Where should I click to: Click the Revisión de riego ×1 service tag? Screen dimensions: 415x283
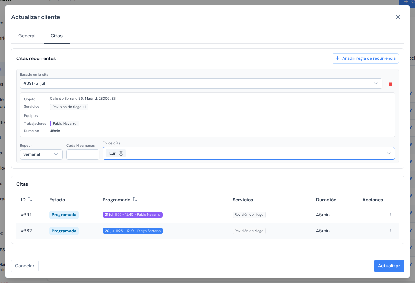[x=69, y=107]
